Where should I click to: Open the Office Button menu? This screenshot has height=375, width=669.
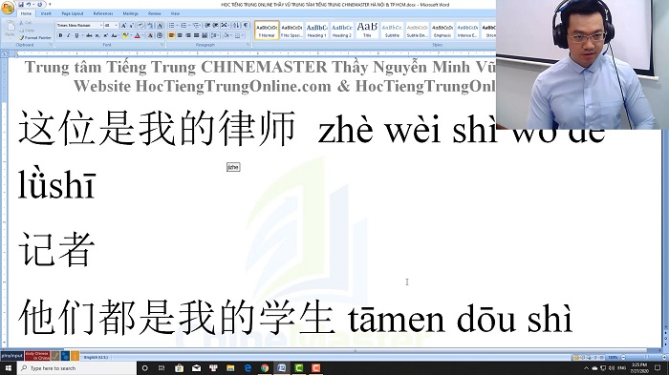point(8,8)
